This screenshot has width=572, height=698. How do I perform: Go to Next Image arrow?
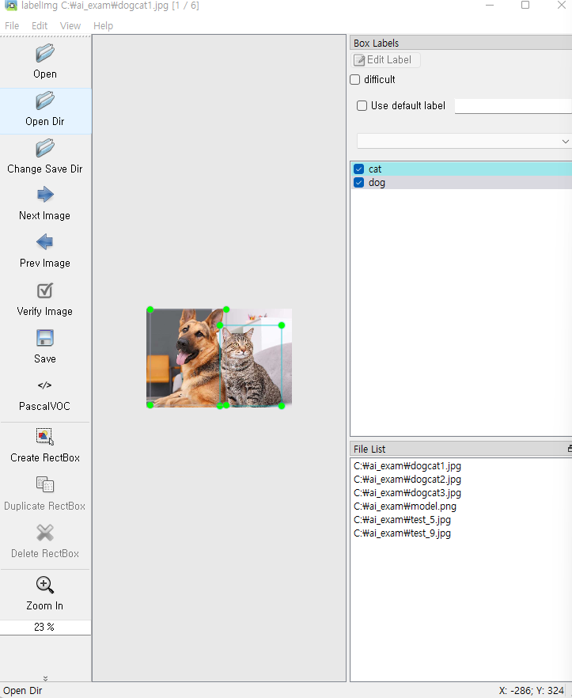coord(45,195)
